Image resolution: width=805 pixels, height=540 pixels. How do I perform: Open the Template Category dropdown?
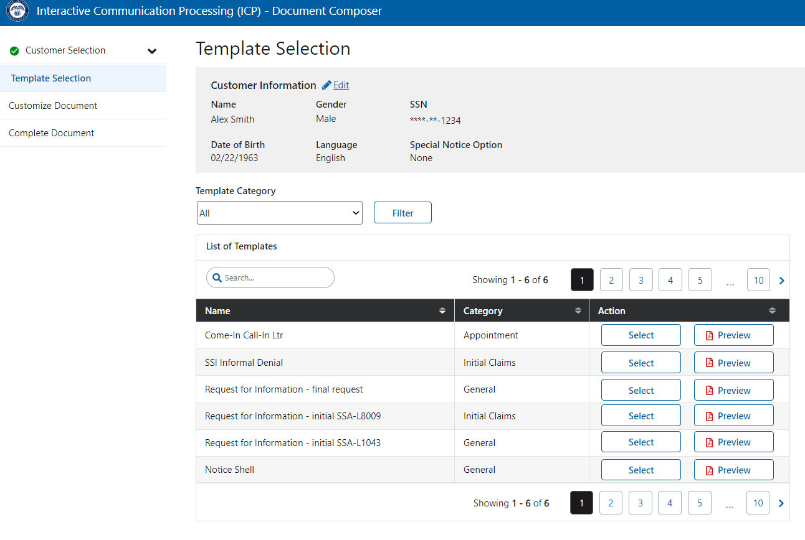coord(279,213)
